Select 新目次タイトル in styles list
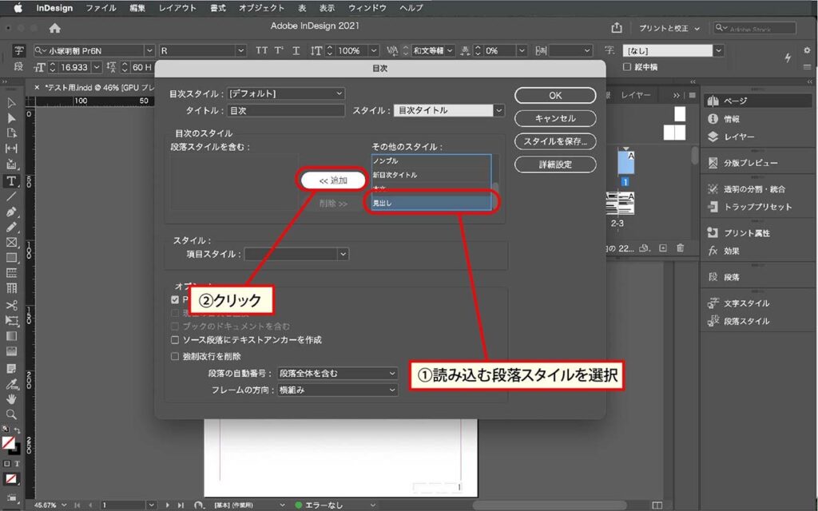The width and height of the screenshot is (818, 511). [431, 175]
